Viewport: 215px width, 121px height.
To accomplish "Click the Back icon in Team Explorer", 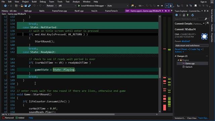I will (176, 15).
